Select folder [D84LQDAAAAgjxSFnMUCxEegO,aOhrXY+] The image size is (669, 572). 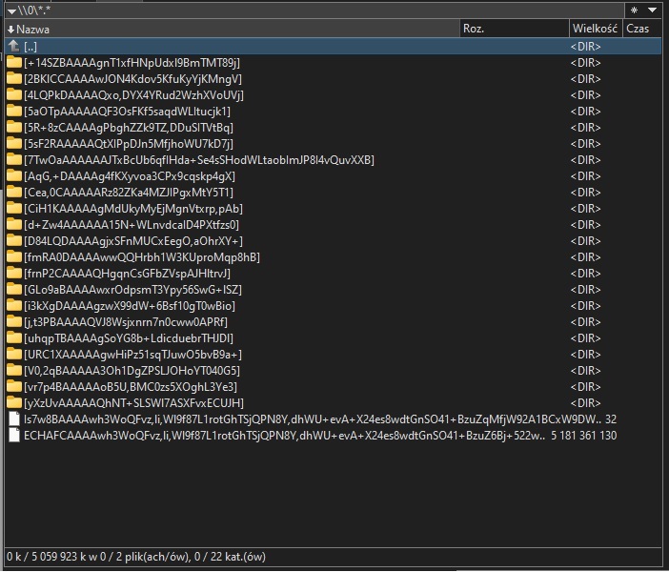pos(133,241)
